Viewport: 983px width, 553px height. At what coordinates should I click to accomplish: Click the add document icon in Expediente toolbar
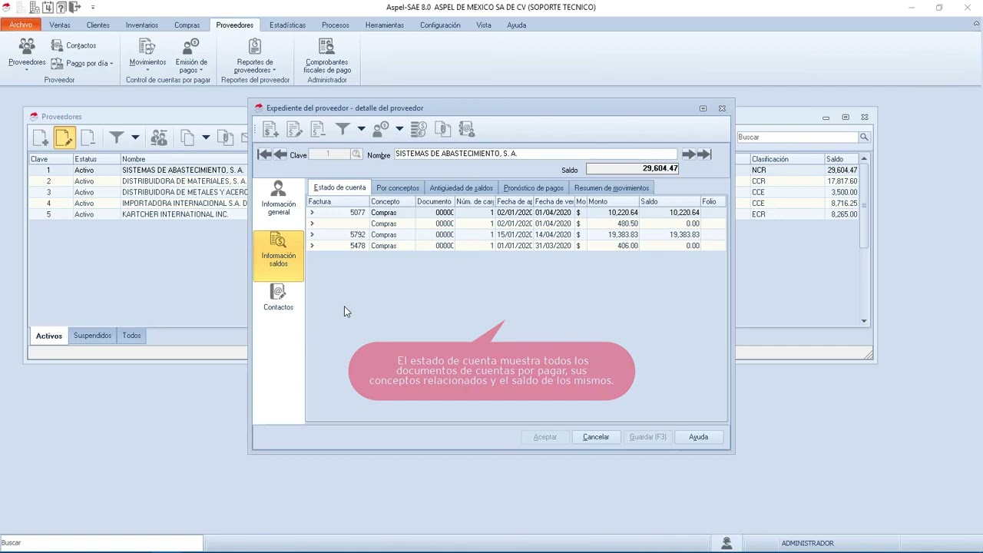(x=270, y=130)
